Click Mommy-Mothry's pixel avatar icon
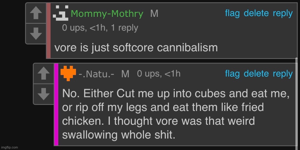 pyautogui.click(x=61, y=13)
